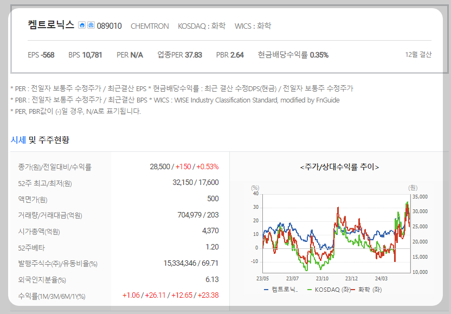
Task: Click the KOSDAQ (좌) legend entry
Action: [x=330, y=290]
